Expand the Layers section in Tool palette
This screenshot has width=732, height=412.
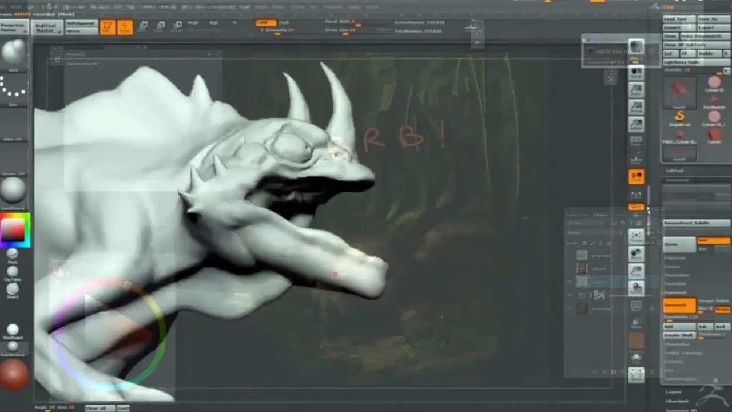tap(674, 392)
